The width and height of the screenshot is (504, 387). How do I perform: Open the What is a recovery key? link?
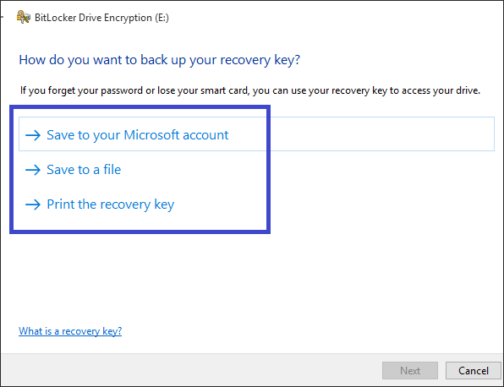tap(70, 331)
